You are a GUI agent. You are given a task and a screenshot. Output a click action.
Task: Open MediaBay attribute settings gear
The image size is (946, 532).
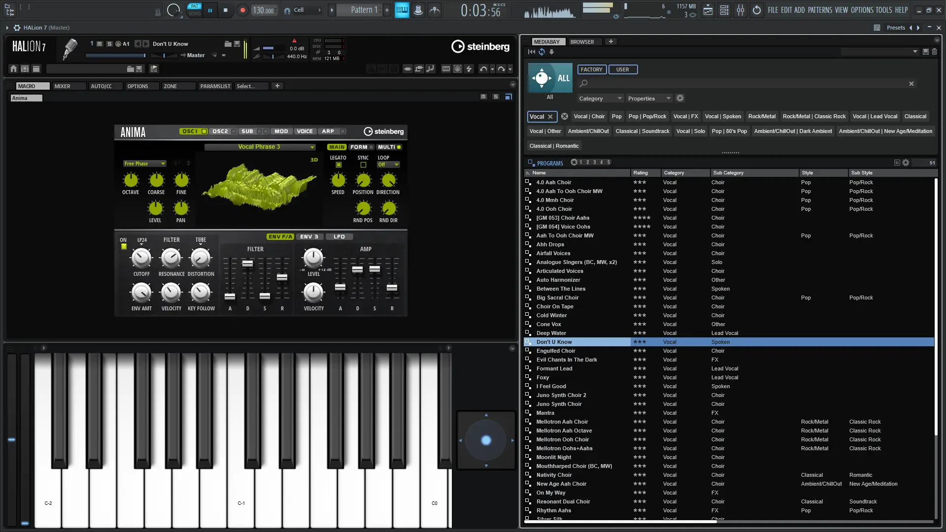pos(680,99)
